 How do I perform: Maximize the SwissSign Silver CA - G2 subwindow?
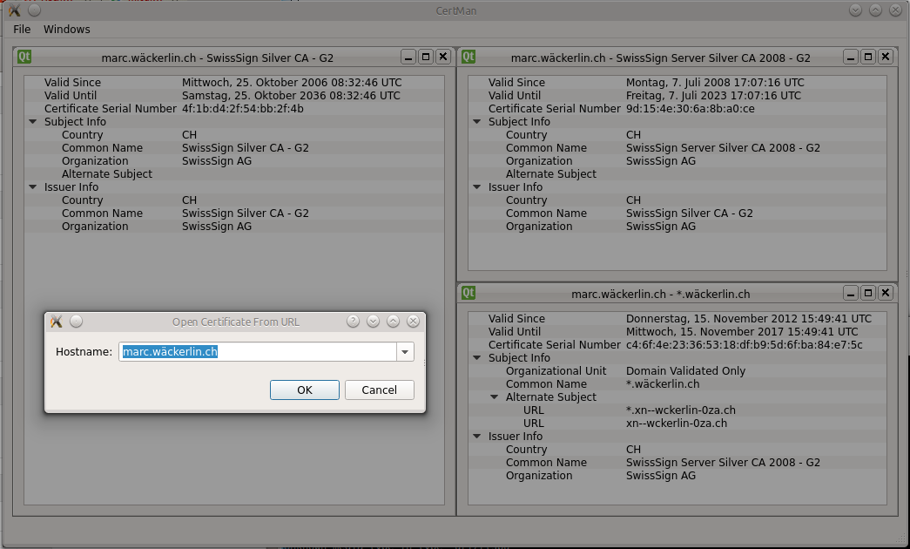pos(426,57)
